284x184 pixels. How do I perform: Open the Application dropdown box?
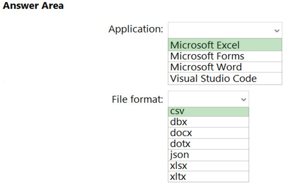[225, 30]
